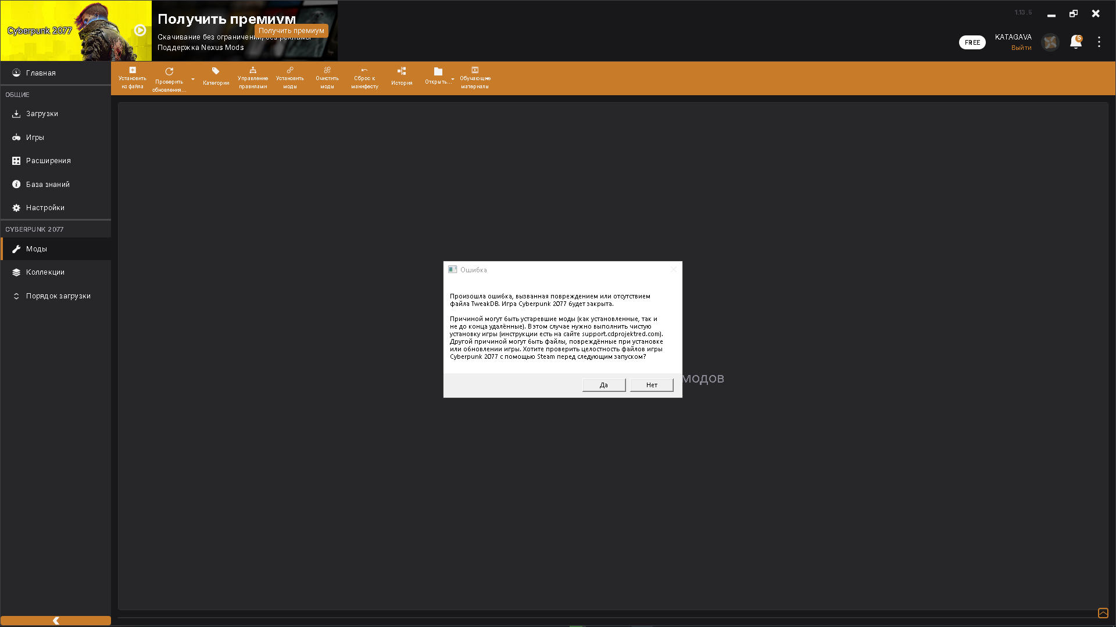Click the Cyberpunk 2077 game banner thumbnail

(x=76, y=31)
